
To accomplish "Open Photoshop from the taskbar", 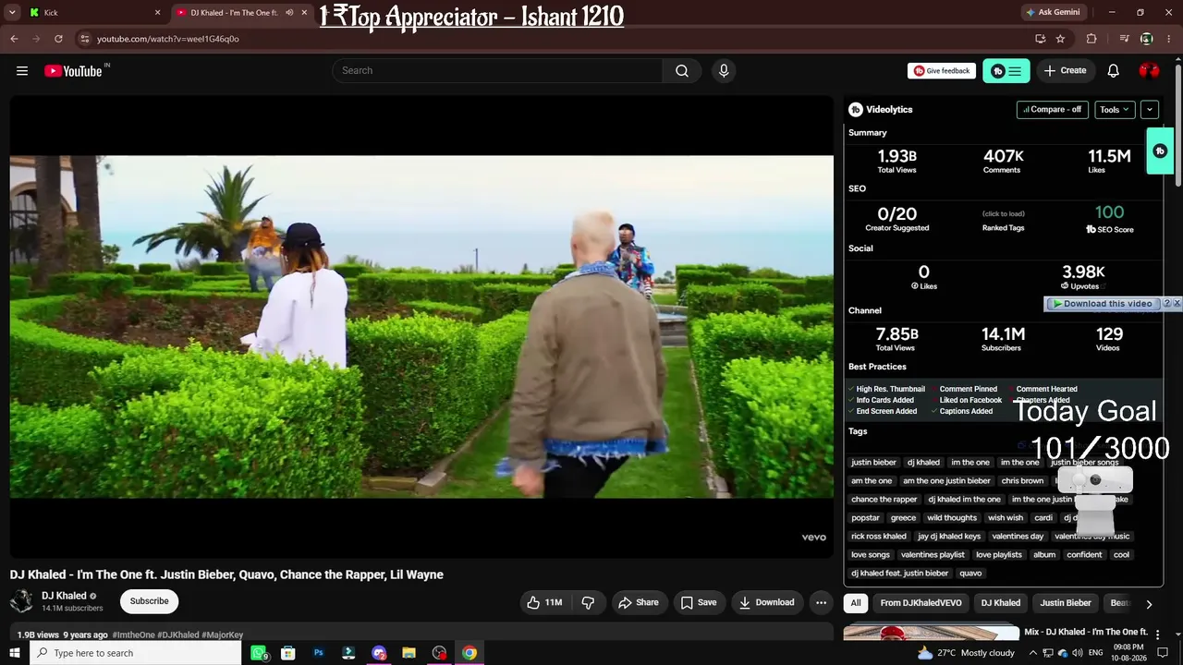I will point(319,653).
